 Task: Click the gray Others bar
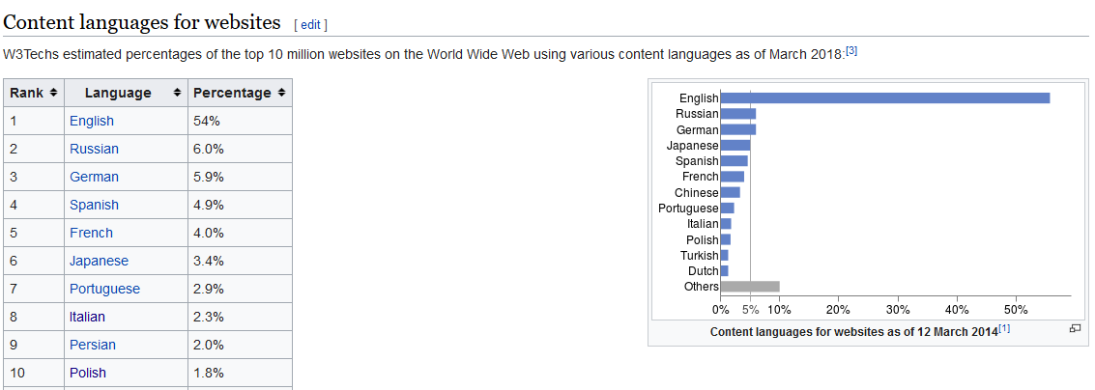point(750,287)
